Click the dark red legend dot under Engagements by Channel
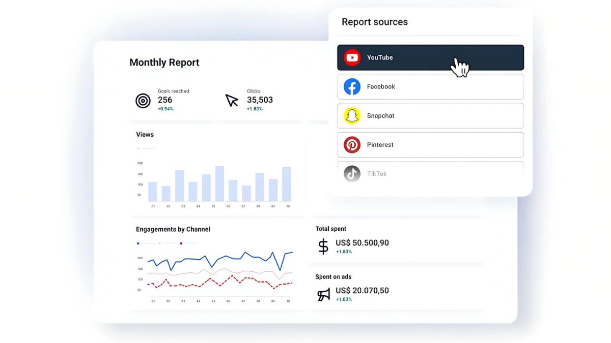 pyautogui.click(x=181, y=243)
